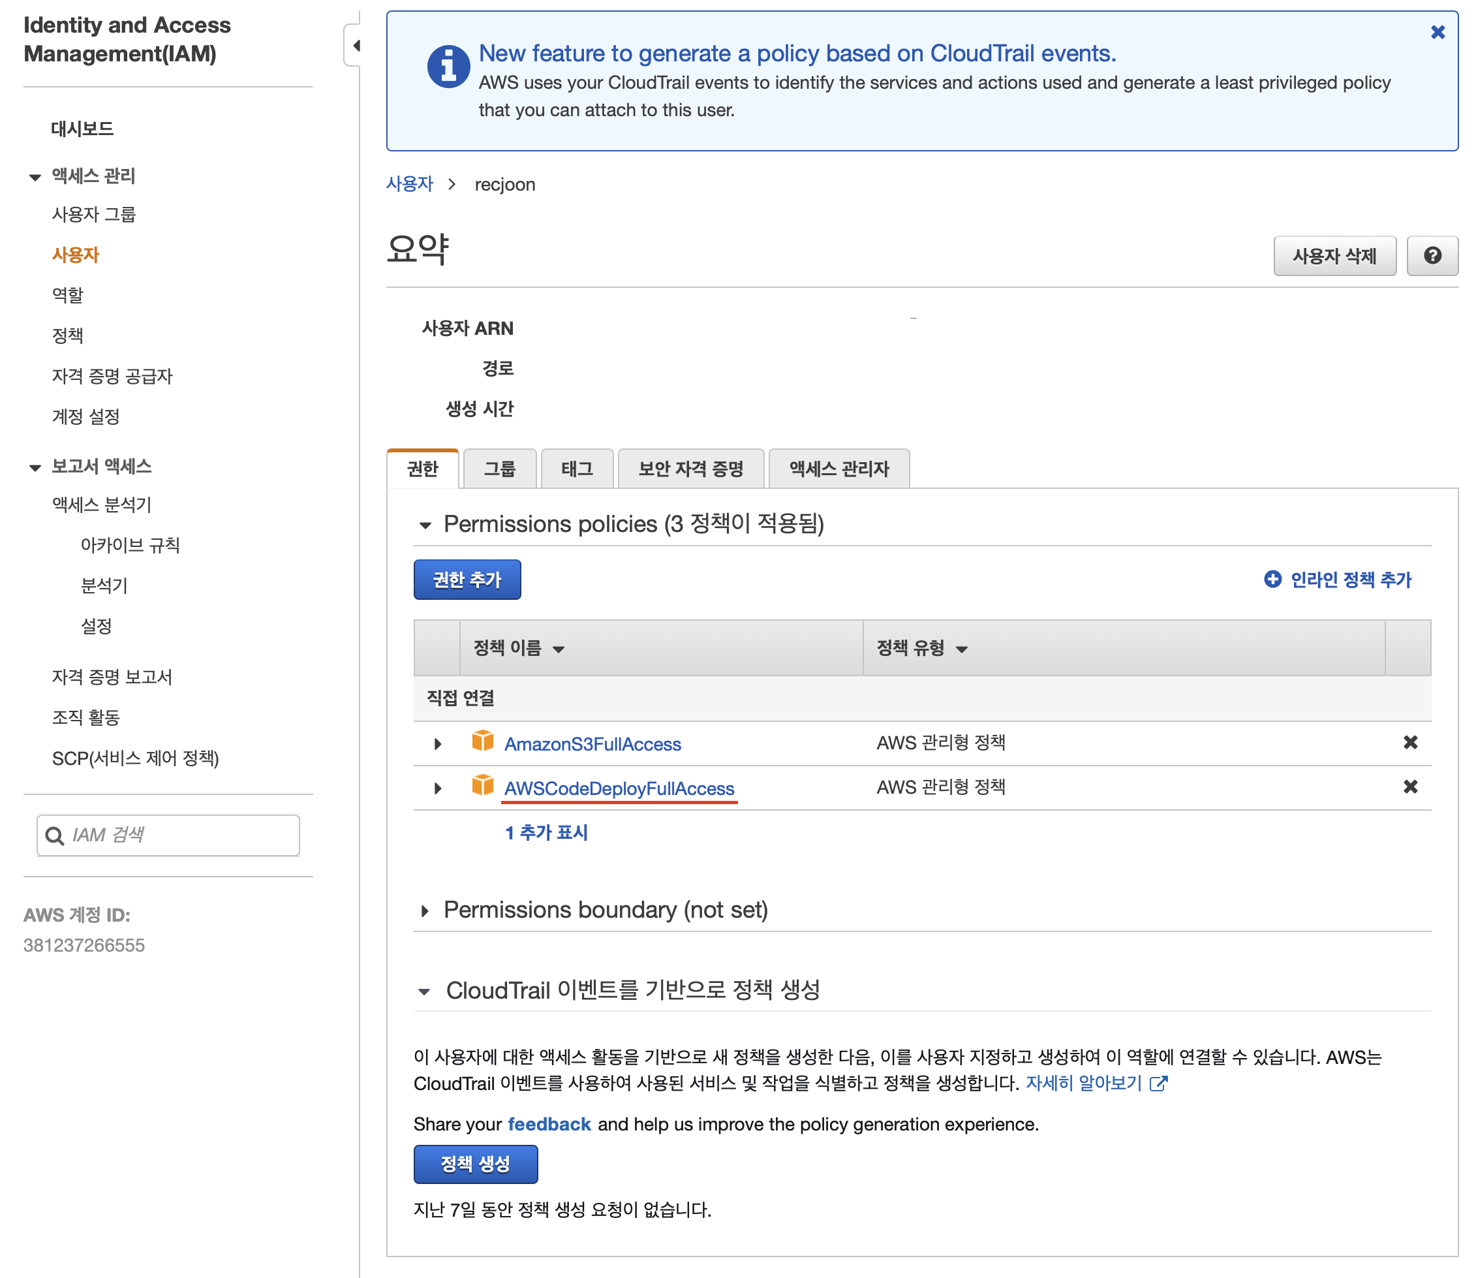The height and width of the screenshot is (1278, 1476).
Task: Open 대시보드 in the sidebar
Action: tap(82, 129)
